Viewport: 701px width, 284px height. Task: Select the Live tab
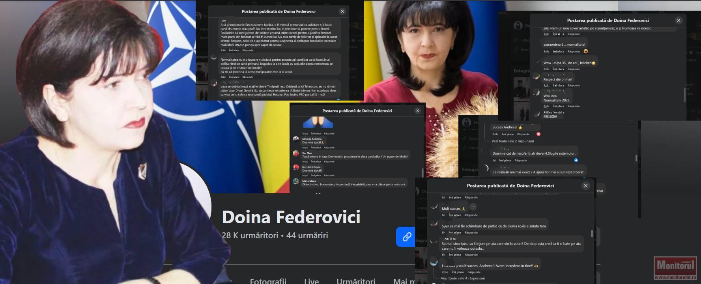tap(311, 280)
